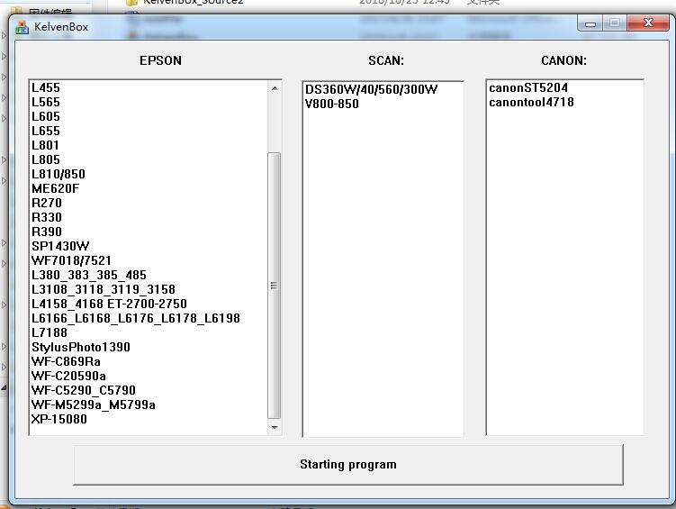Minimize the KelvenBox window
Viewport: 676px width, 509px height.
pos(590,23)
